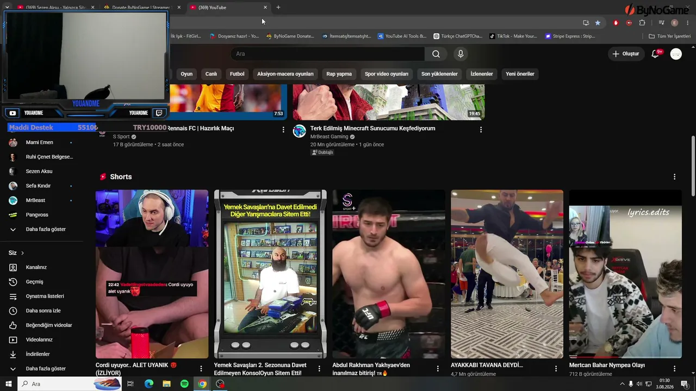The width and height of the screenshot is (696, 391).
Task: Click the install app icon in address bar
Action: pos(586,23)
